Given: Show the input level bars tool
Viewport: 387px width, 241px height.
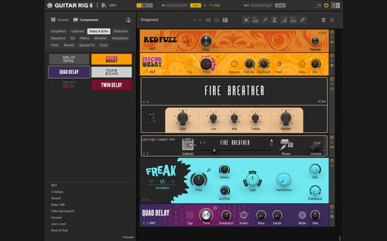Looking at the screenshot, I should (284, 20).
